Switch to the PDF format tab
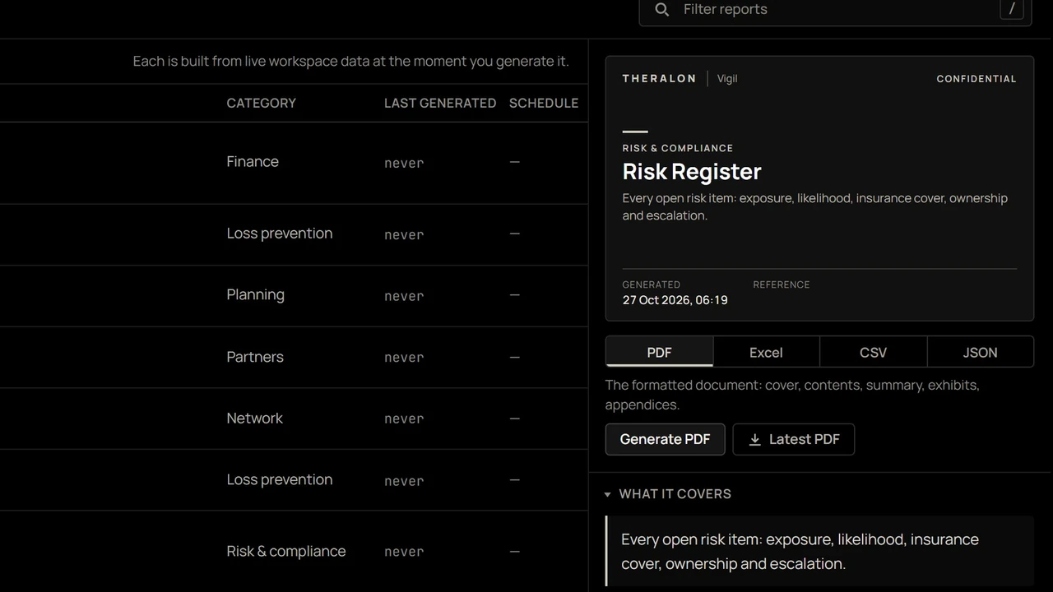The height and width of the screenshot is (592, 1053). (659, 351)
